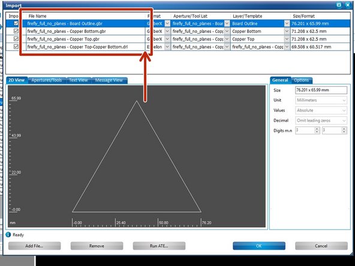355x266 pixels.
Task: Open Format dropdown for Copper Bottom.gbr row
Action: pyautogui.click(x=167, y=31)
